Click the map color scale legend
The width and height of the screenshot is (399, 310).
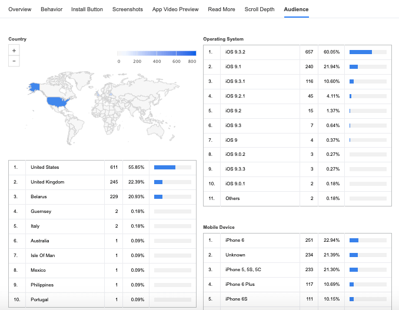(x=157, y=53)
